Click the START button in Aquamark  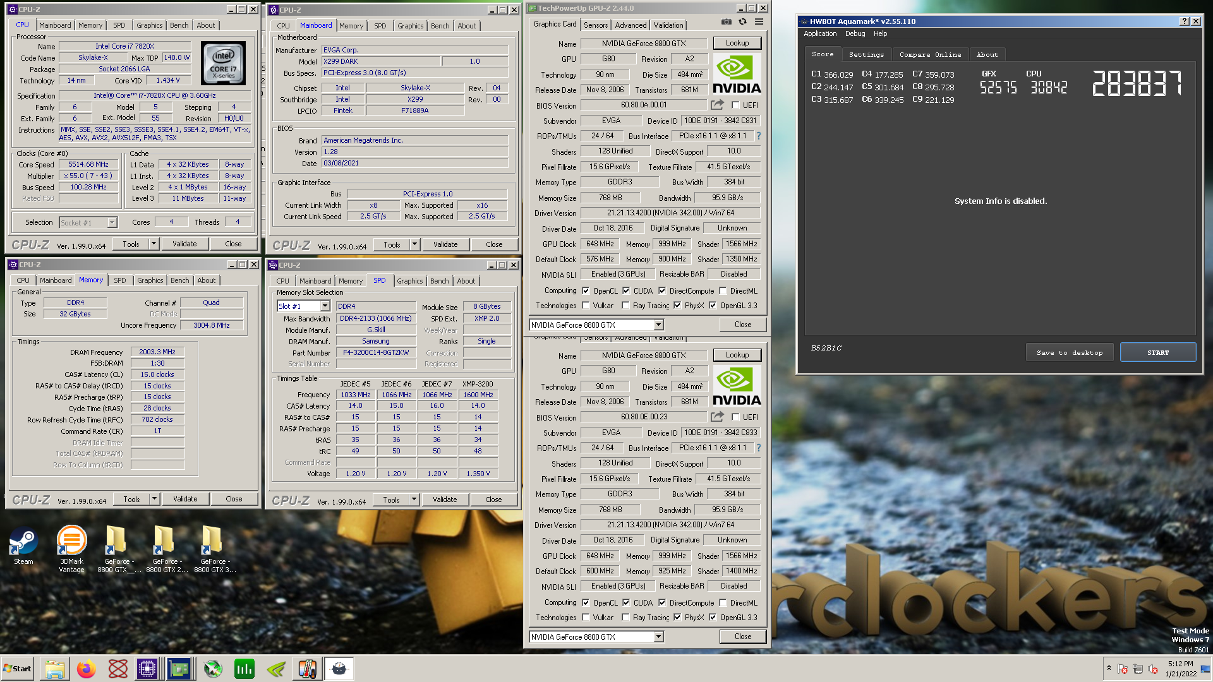(1158, 352)
